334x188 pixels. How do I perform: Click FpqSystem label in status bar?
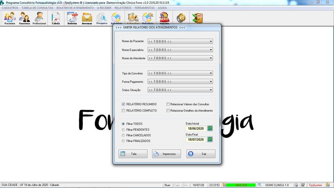click(x=316, y=185)
